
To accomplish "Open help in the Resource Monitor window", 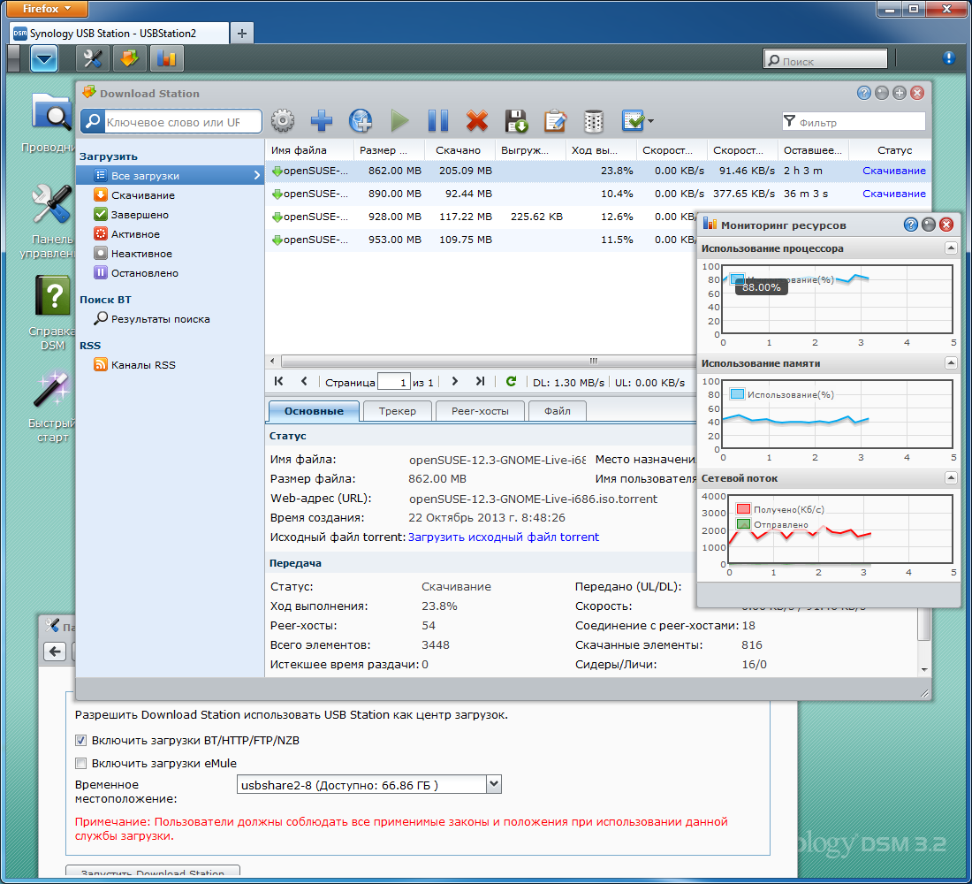I will [911, 225].
